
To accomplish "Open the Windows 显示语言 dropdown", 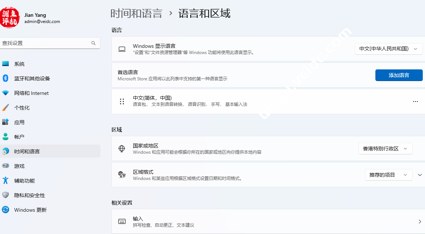I will coord(388,49).
